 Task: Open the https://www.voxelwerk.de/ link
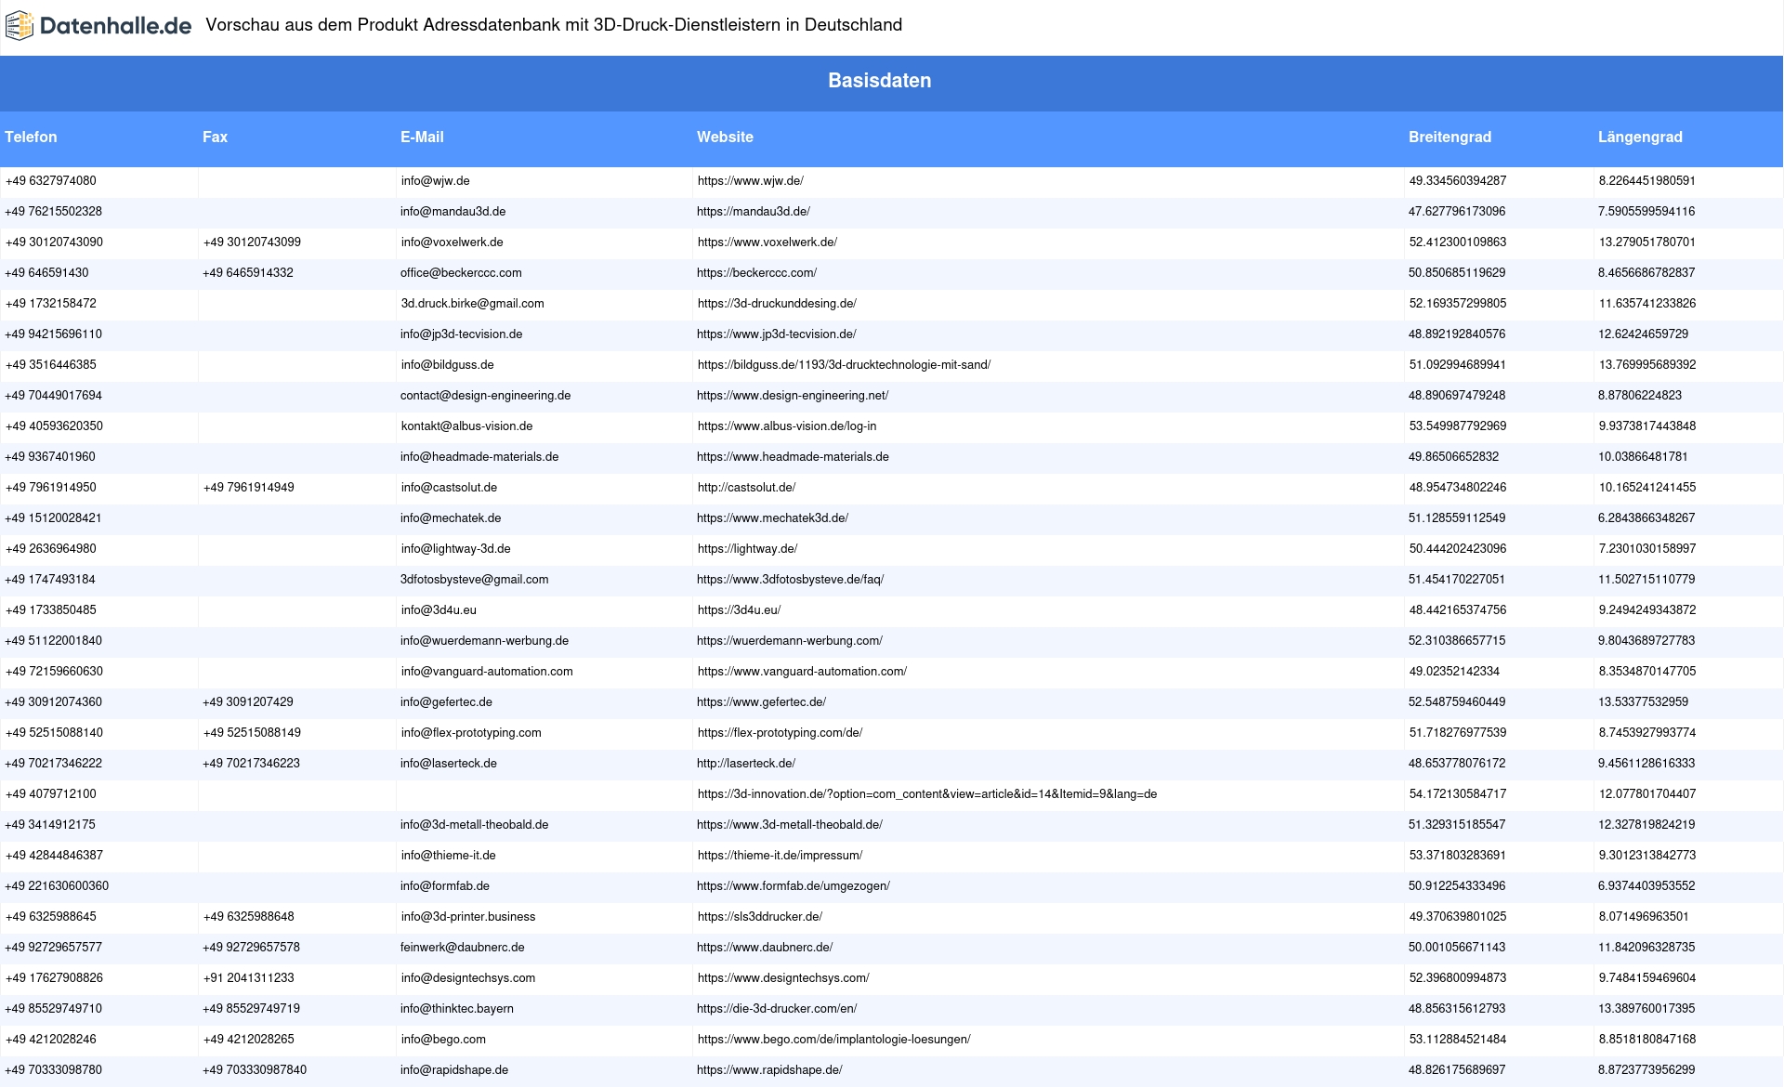(x=767, y=242)
